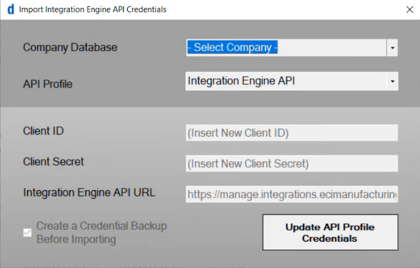Click the 'Client Secret' label
Viewport: 420px width, 268px height.
tap(53, 161)
